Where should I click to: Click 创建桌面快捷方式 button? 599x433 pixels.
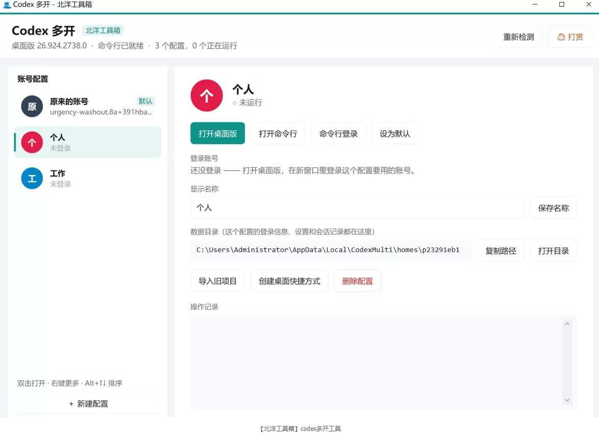[x=290, y=281]
